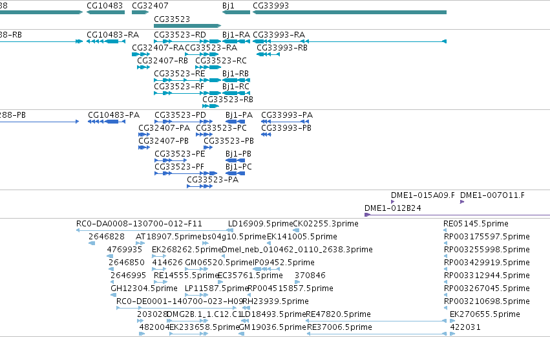Click EST RE47820.5prime
Viewport: 550px width, 337px height.
376,321
